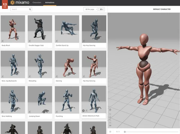The image size is (180, 134).
Task: Click the video camera icon in viewer
Action: coord(110,126)
